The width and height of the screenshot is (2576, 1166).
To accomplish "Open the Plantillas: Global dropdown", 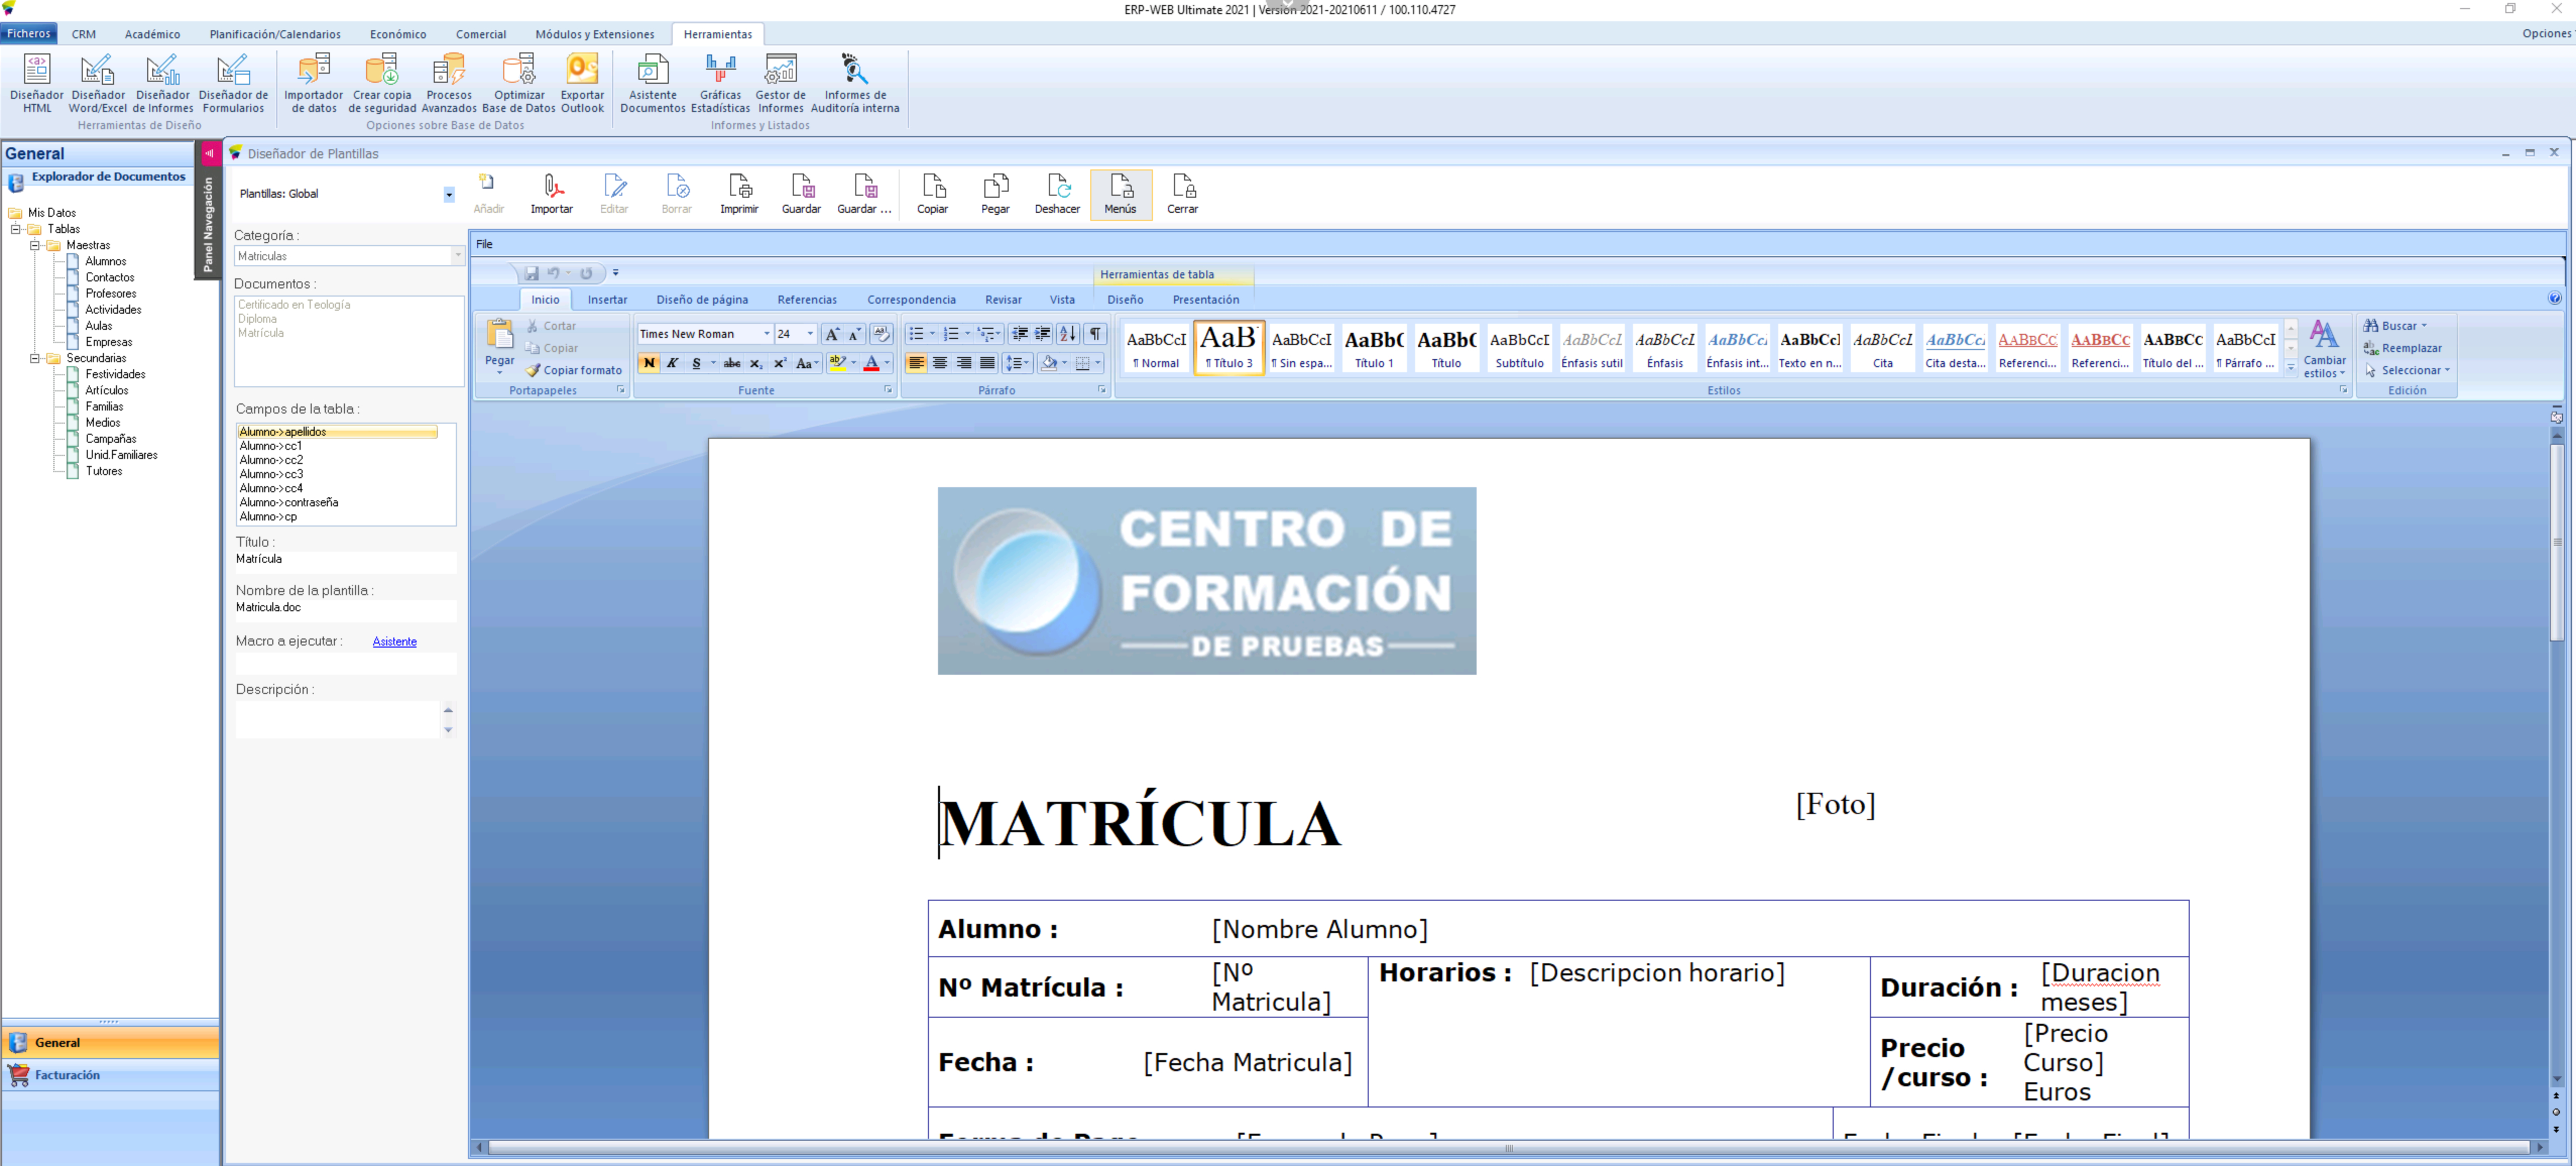I will click(x=448, y=194).
